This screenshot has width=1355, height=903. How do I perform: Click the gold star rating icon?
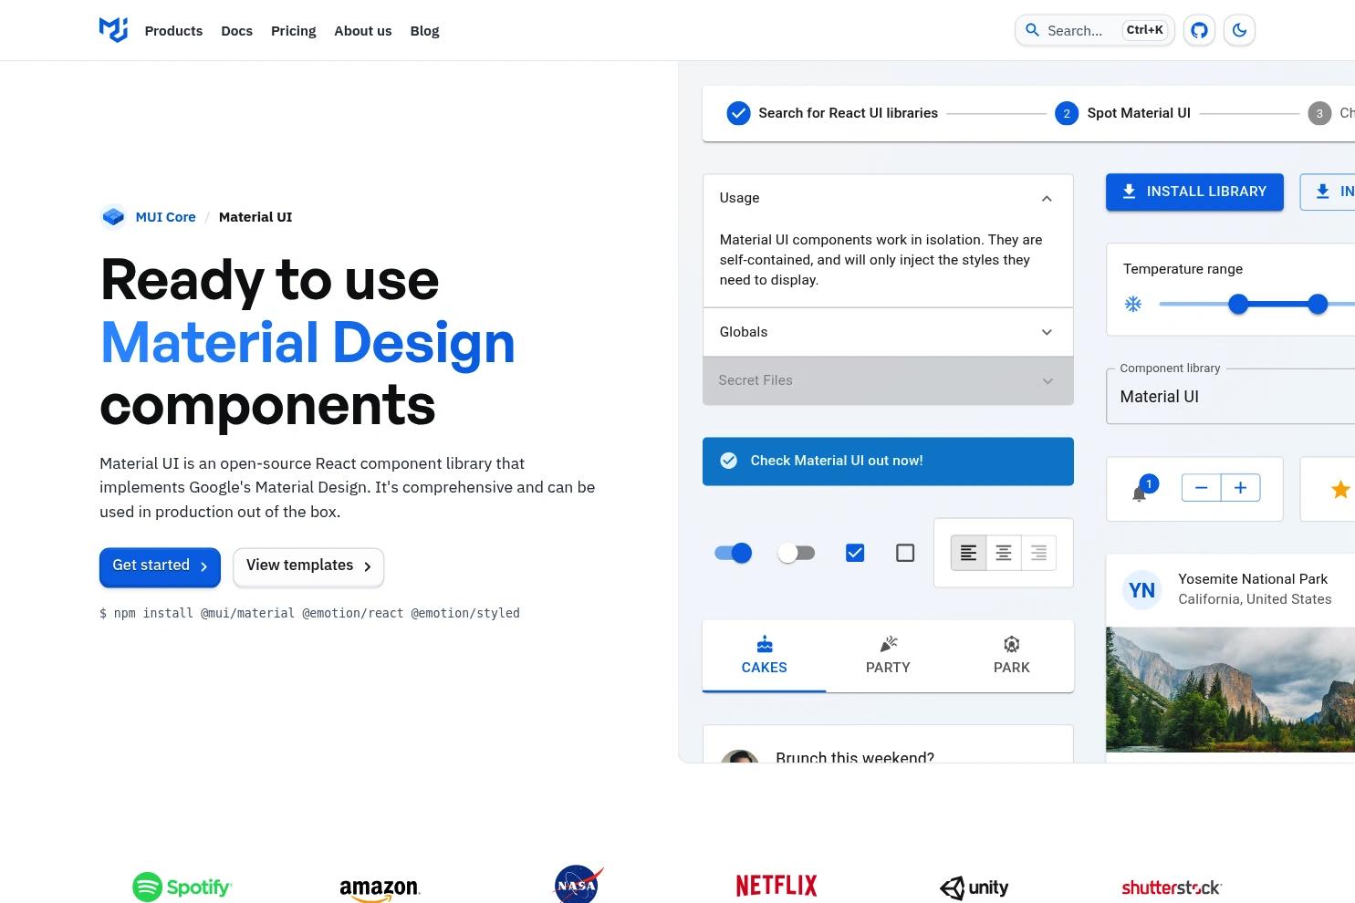point(1340,490)
